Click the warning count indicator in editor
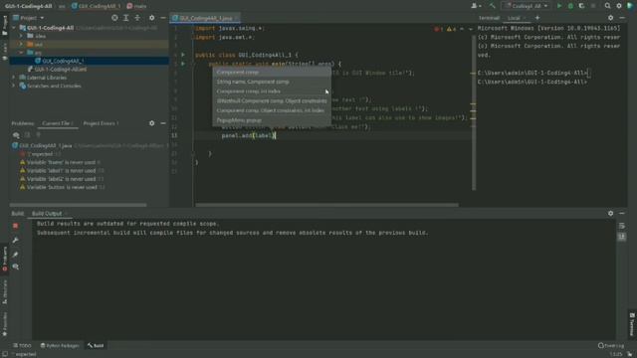637x358 pixels. tap(451, 29)
